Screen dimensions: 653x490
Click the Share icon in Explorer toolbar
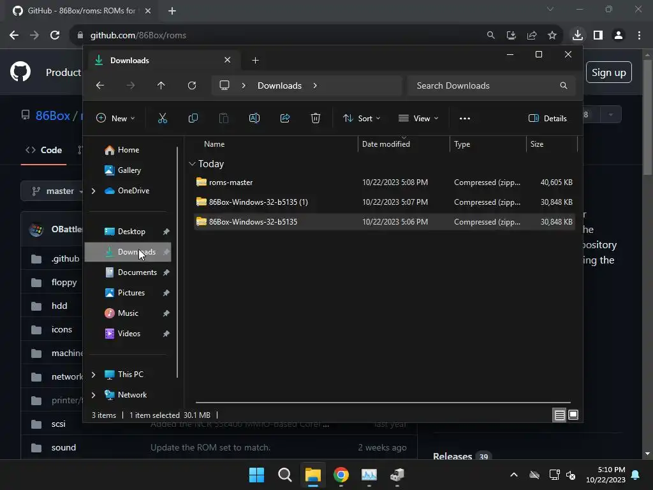click(285, 118)
